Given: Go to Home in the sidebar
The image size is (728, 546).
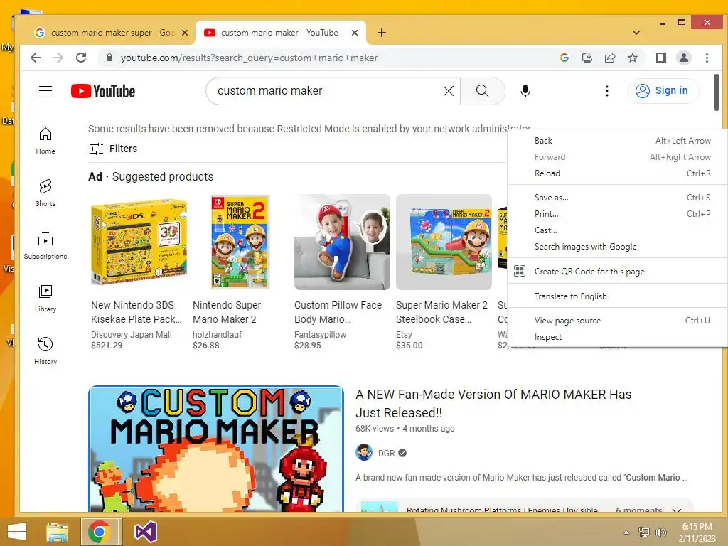Looking at the screenshot, I should [x=45, y=141].
